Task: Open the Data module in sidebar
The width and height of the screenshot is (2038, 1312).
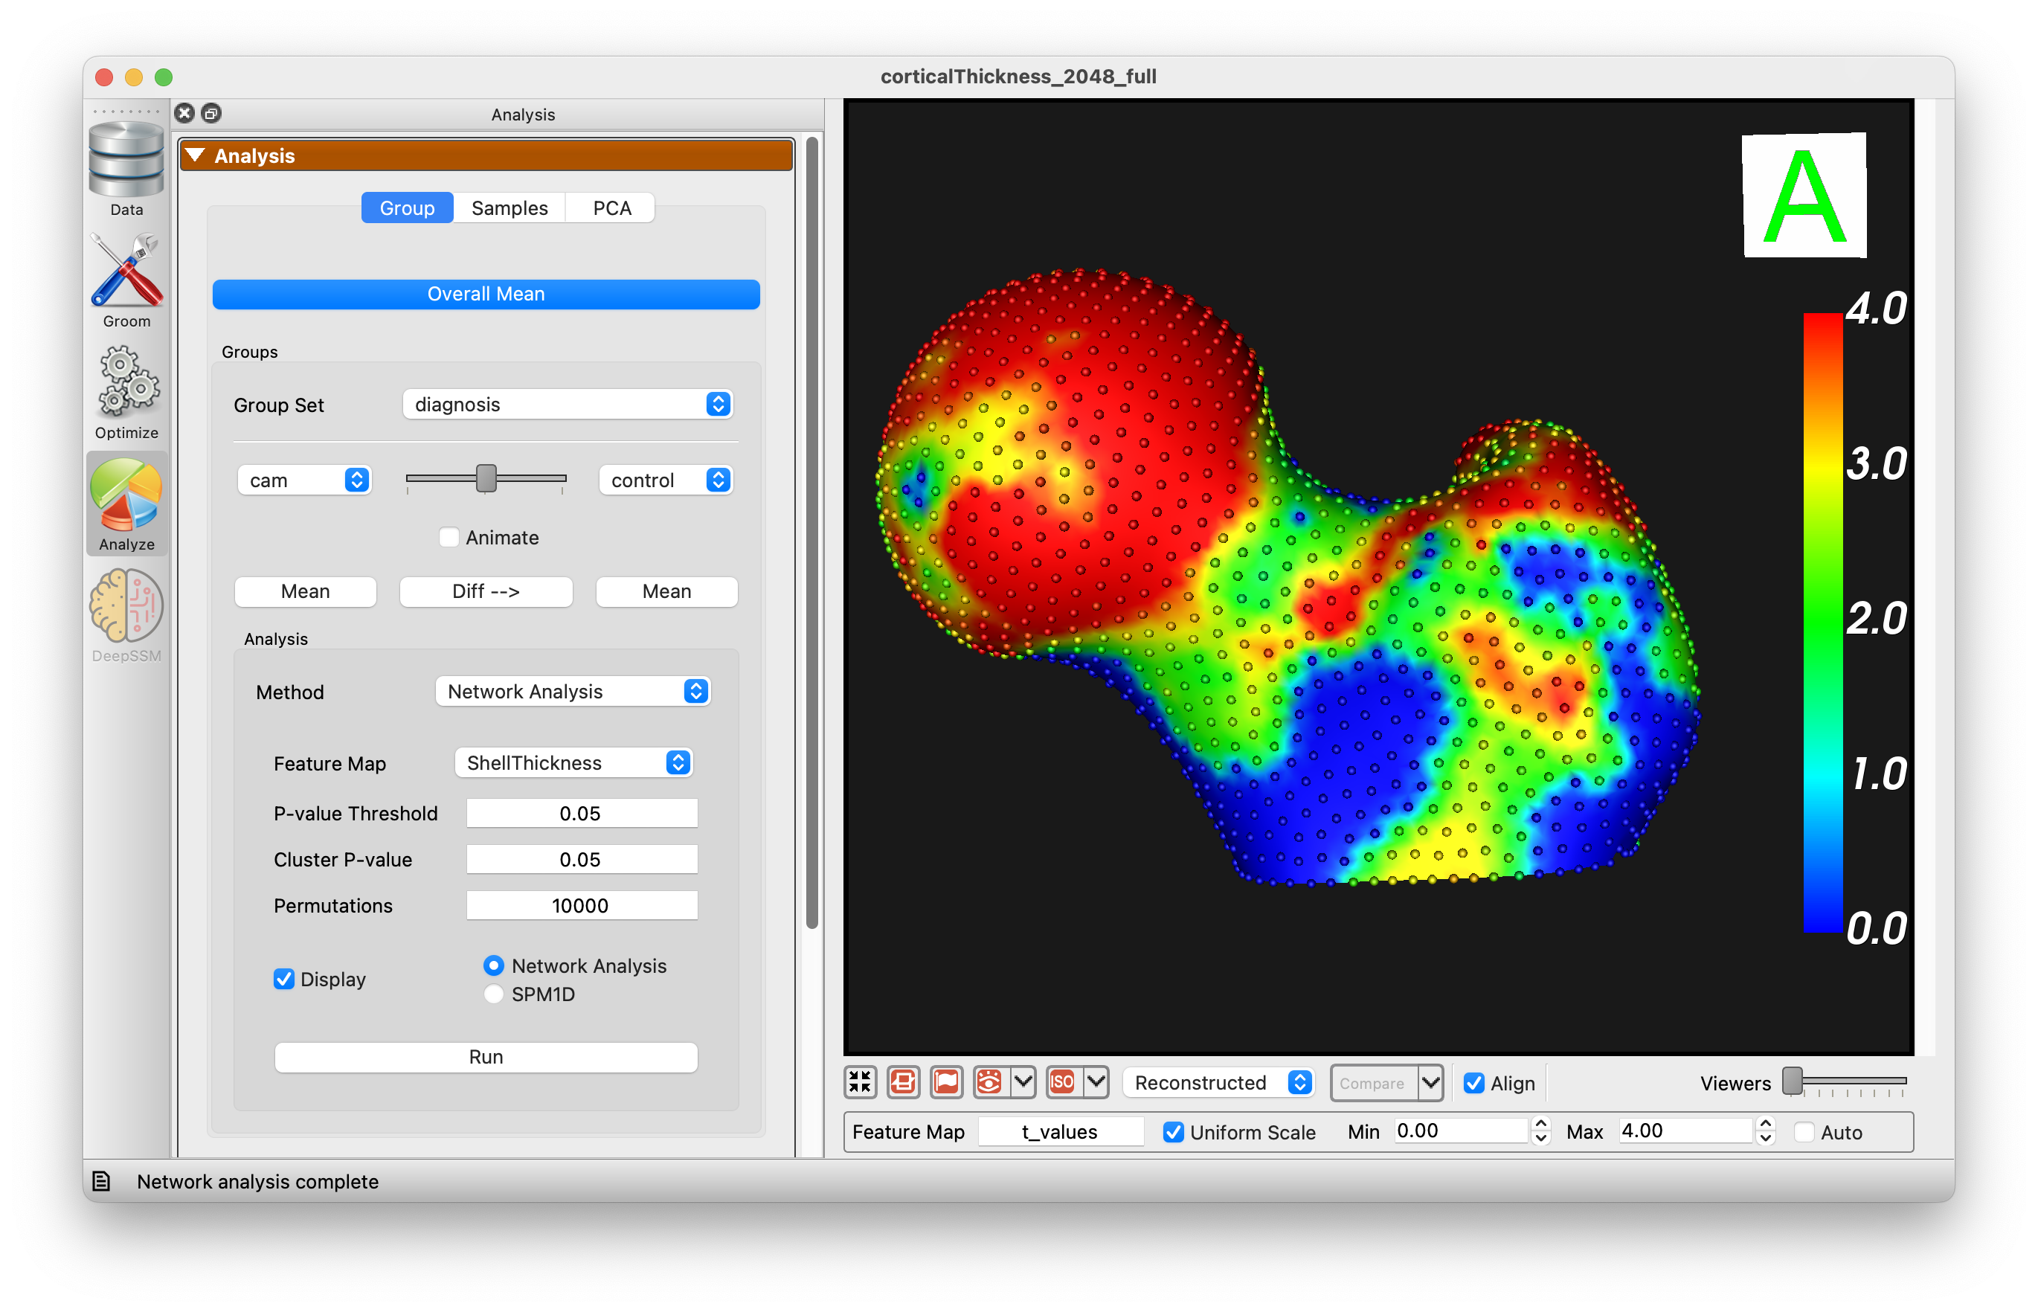Action: point(126,169)
